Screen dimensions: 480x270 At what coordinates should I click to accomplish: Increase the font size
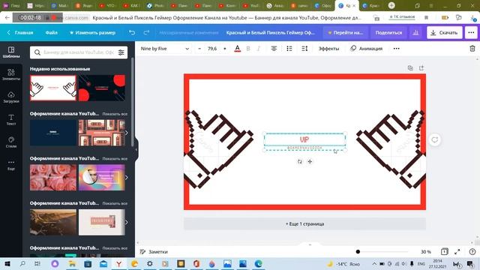click(x=225, y=49)
